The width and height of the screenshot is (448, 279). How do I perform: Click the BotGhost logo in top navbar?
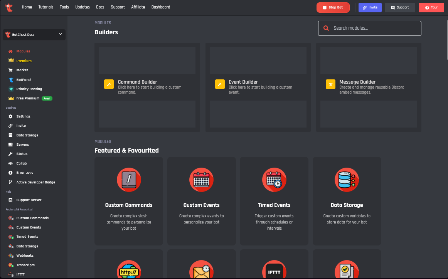(x=8, y=7)
